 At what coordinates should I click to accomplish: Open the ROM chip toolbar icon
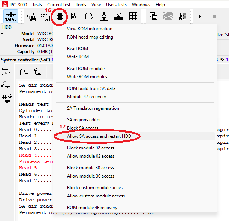point(59,17)
